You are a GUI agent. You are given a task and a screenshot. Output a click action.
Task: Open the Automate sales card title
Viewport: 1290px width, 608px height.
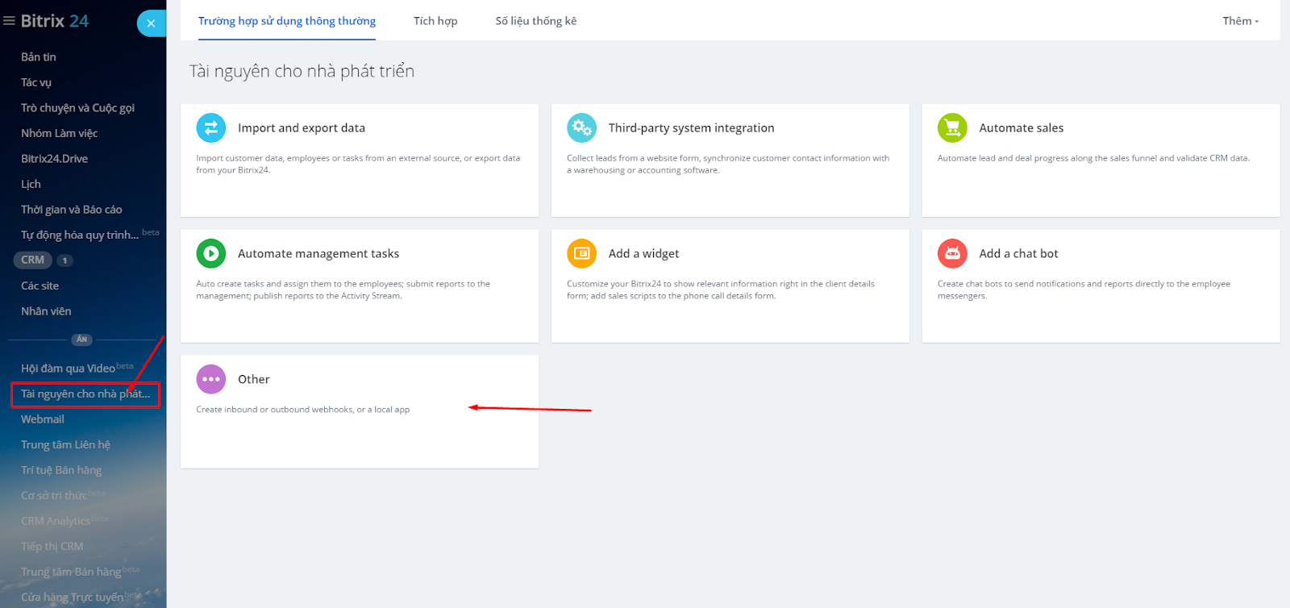point(1021,128)
